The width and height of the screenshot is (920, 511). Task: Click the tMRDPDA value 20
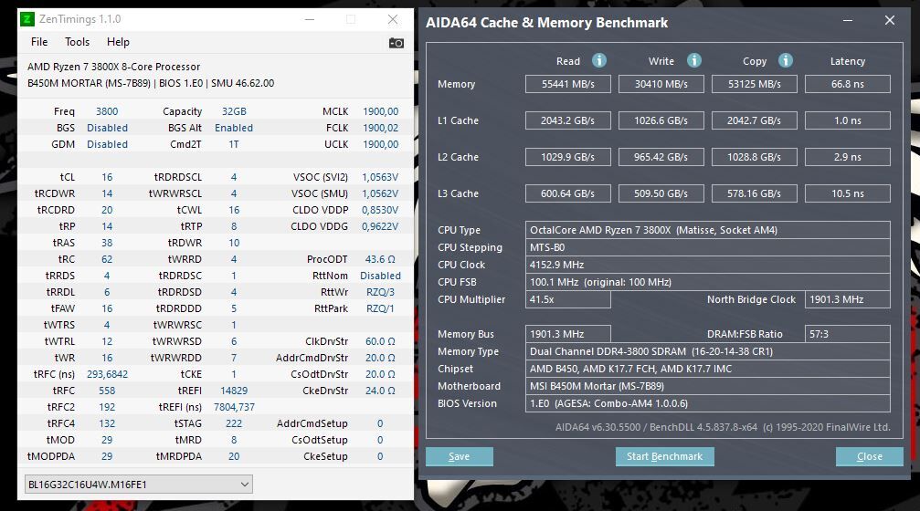(x=234, y=456)
